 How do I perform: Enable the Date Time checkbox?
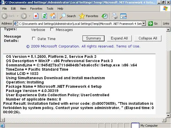pos(34,38)
